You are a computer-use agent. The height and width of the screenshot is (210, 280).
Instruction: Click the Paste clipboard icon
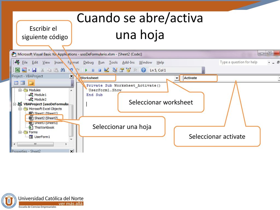tap(56, 70)
